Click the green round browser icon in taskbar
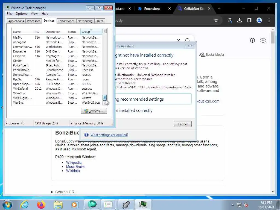This screenshot has height=210, width=280. [x=92, y=205]
